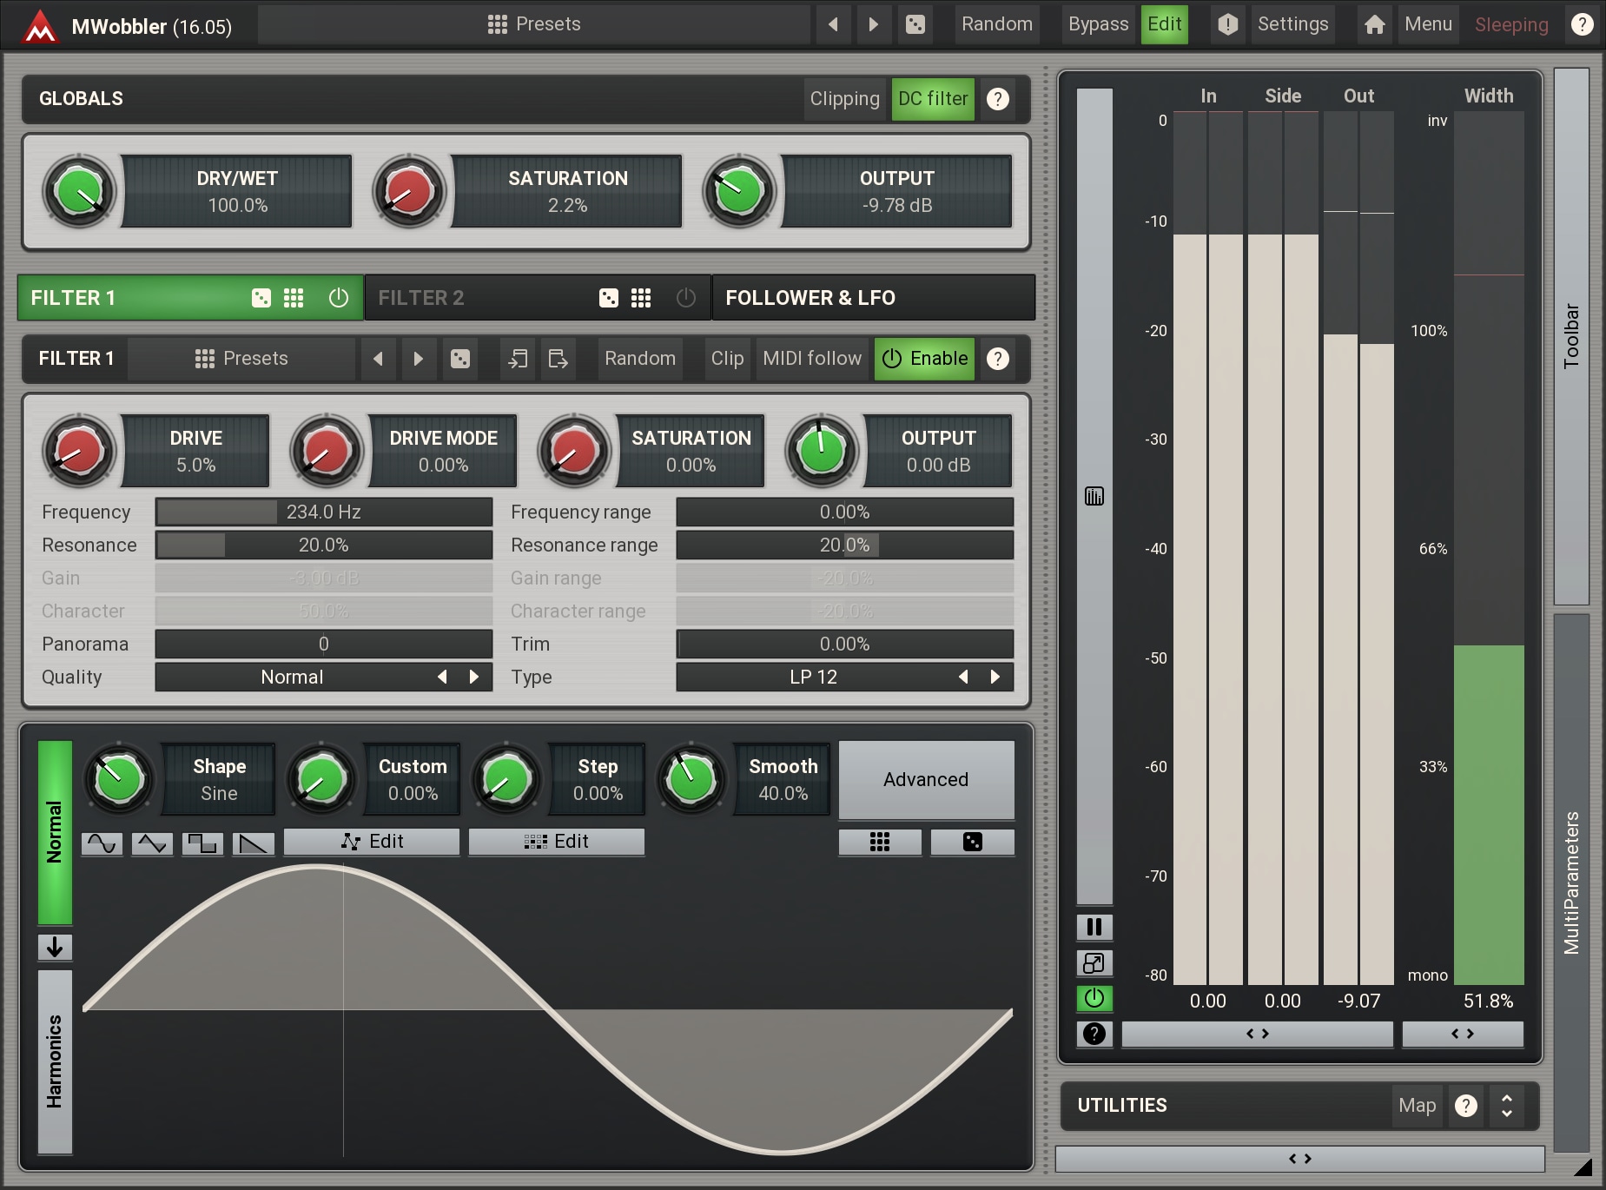Click the Resonance slider at 20.0%
Image resolution: width=1606 pixels, height=1190 pixels.
pyautogui.click(x=323, y=545)
